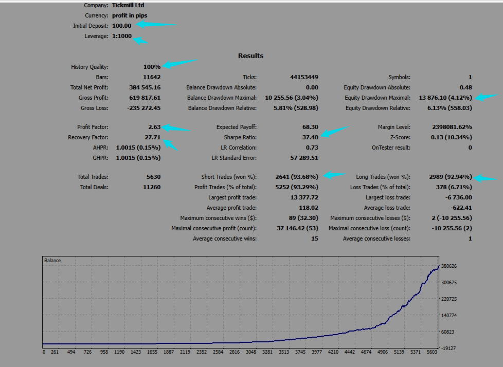Select the Total Trades value 5630
503x367 pixels.
[x=153, y=177]
